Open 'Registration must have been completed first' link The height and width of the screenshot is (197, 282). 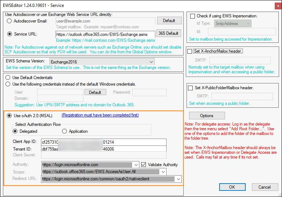[100, 115]
